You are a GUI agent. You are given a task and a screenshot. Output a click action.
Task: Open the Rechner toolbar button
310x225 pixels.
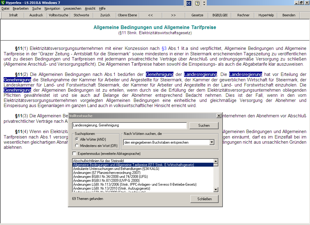(x=243, y=15)
